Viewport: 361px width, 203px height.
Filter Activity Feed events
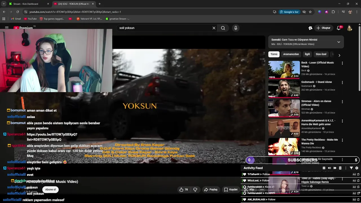coord(351,168)
